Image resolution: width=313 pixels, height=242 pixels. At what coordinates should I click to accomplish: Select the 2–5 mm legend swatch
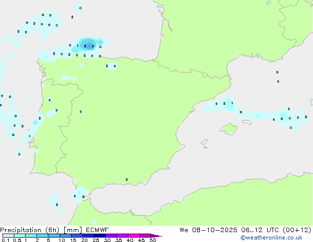point(42,236)
